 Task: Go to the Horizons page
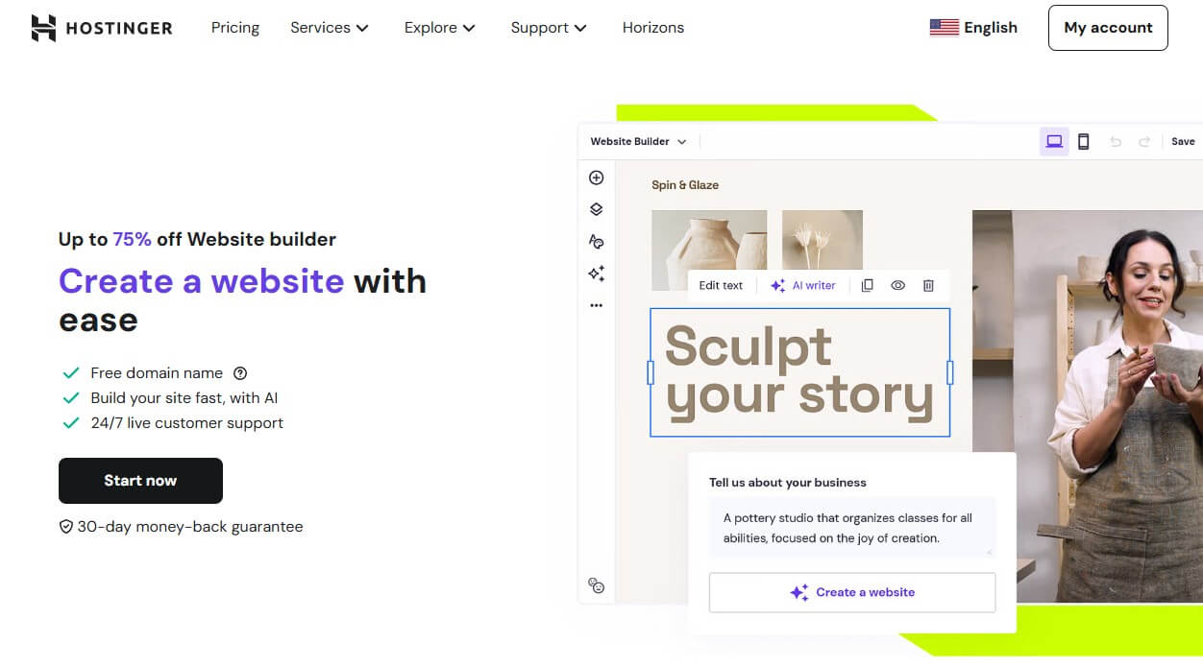[x=653, y=28]
